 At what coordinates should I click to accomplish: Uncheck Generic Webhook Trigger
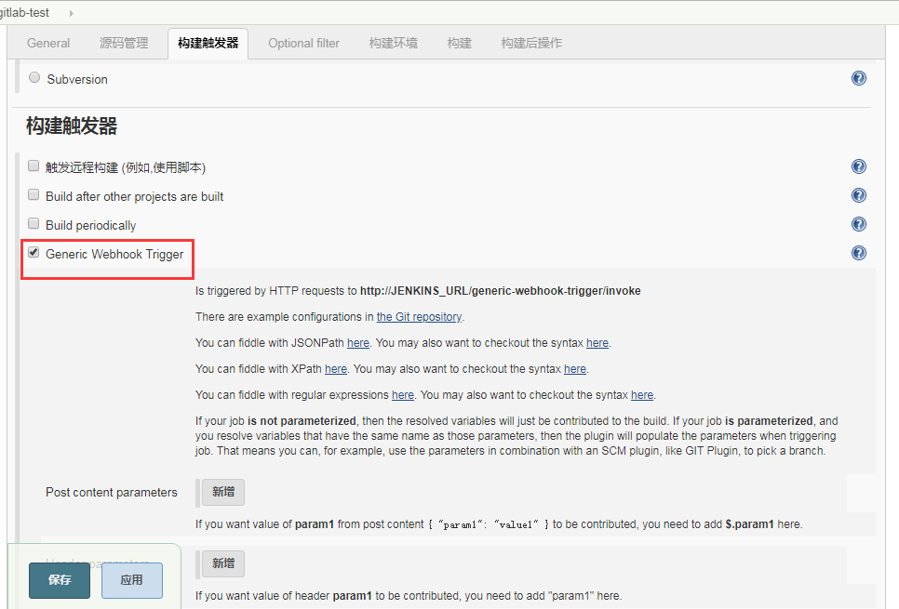(x=34, y=252)
